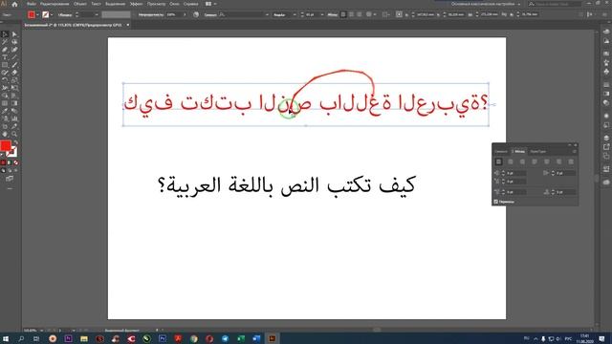Select the Selection tool in the toolbar

pos(5,34)
